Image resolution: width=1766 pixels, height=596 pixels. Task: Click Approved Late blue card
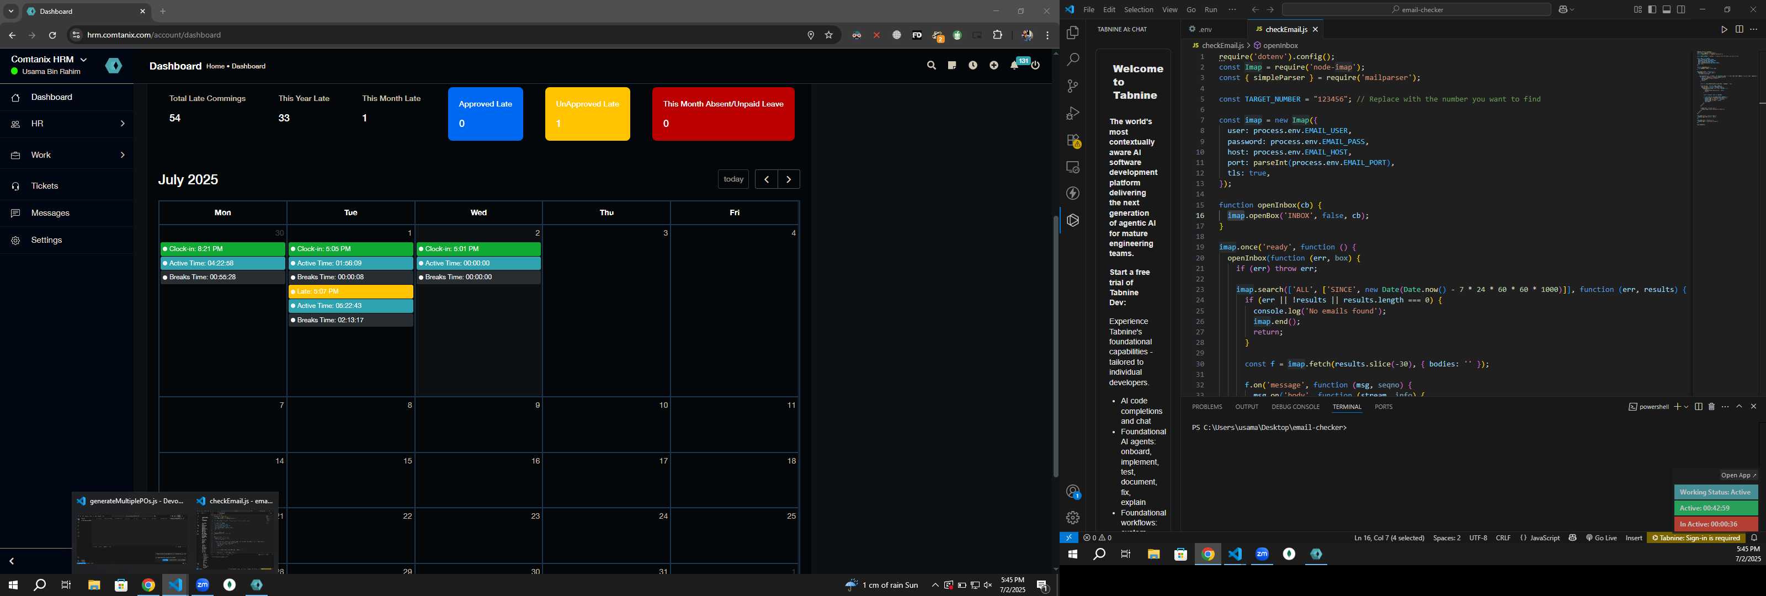[486, 114]
